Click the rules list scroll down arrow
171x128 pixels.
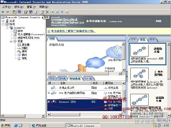pyautogui.click(x=123, y=111)
